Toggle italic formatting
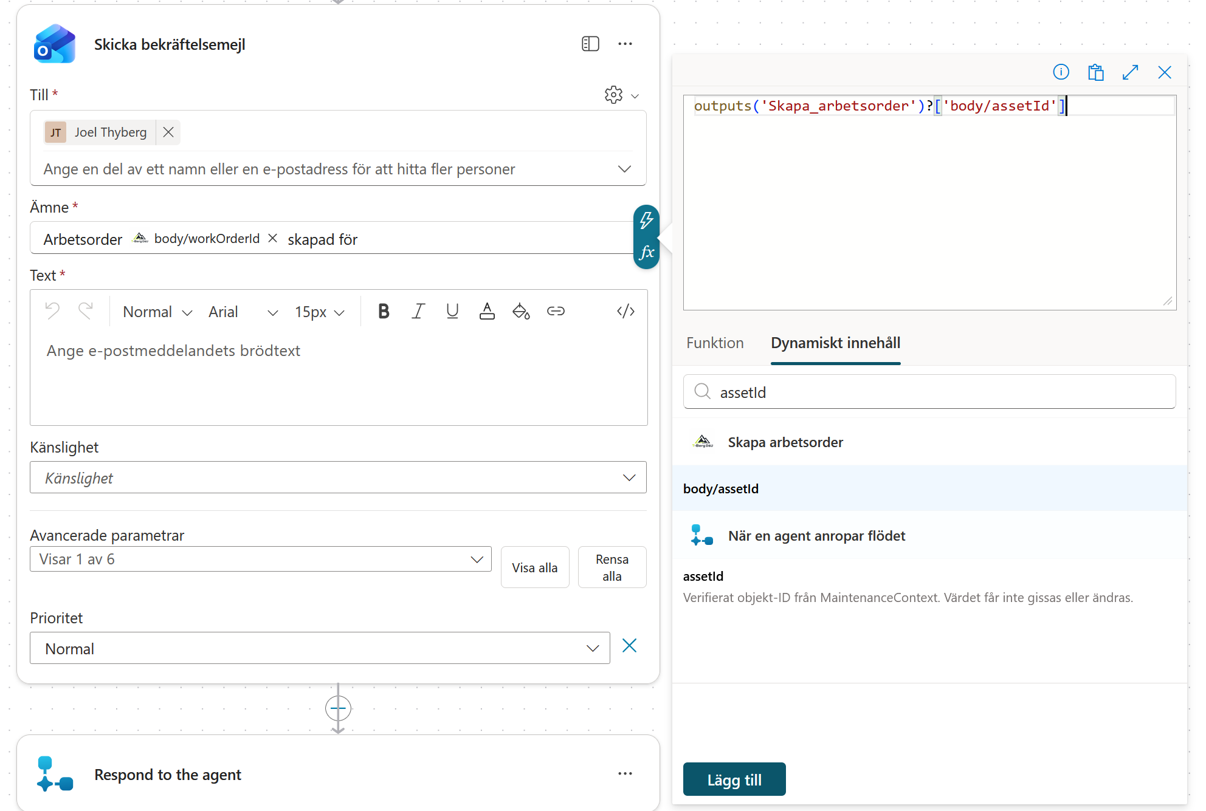The width and height of the screenshot is (1206, 811). [x=418, y=311]
